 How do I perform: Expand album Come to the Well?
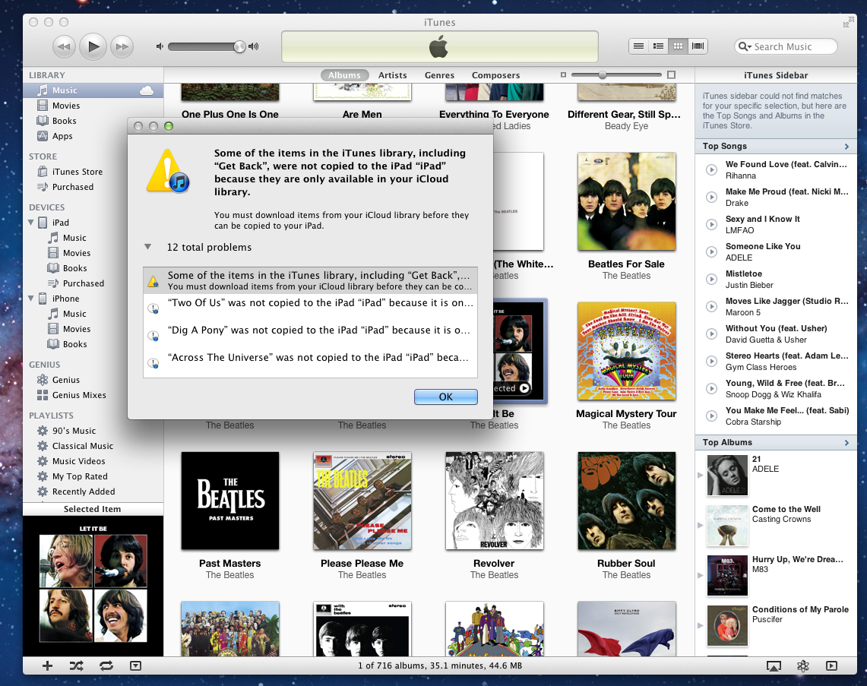pos(700,525)
